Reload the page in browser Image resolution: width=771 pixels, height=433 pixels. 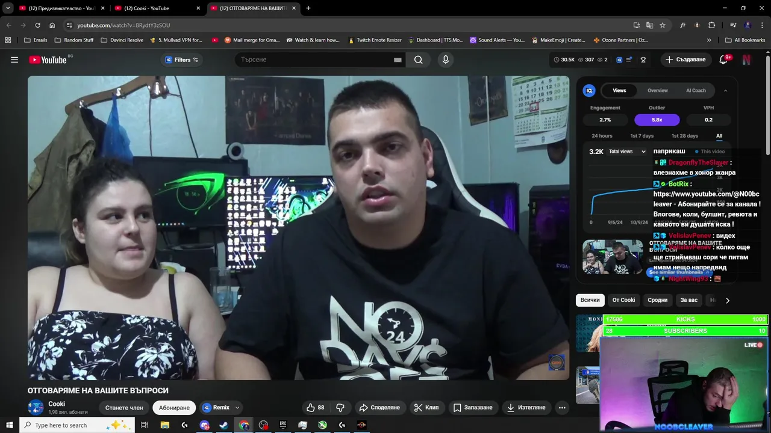[x=37, y=25]
